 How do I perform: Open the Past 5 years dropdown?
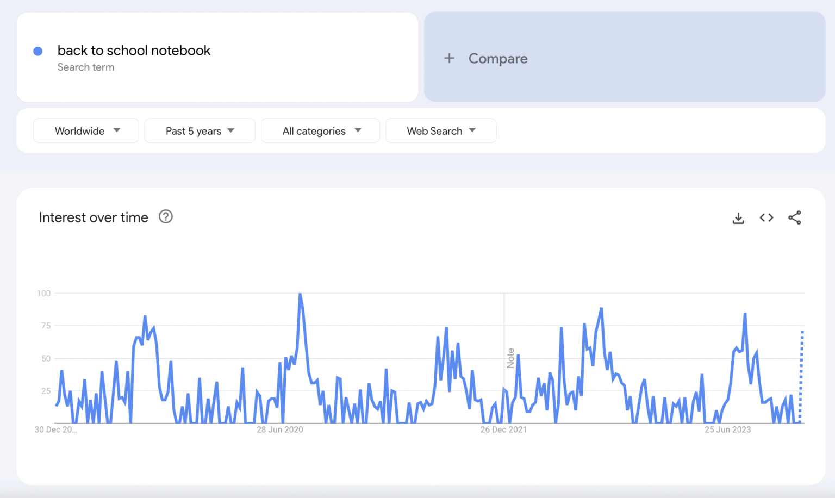point(200,131)
